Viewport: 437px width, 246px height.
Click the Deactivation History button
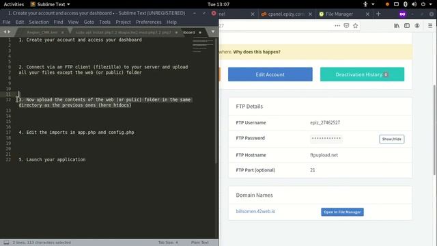click(x=362, y=74)
